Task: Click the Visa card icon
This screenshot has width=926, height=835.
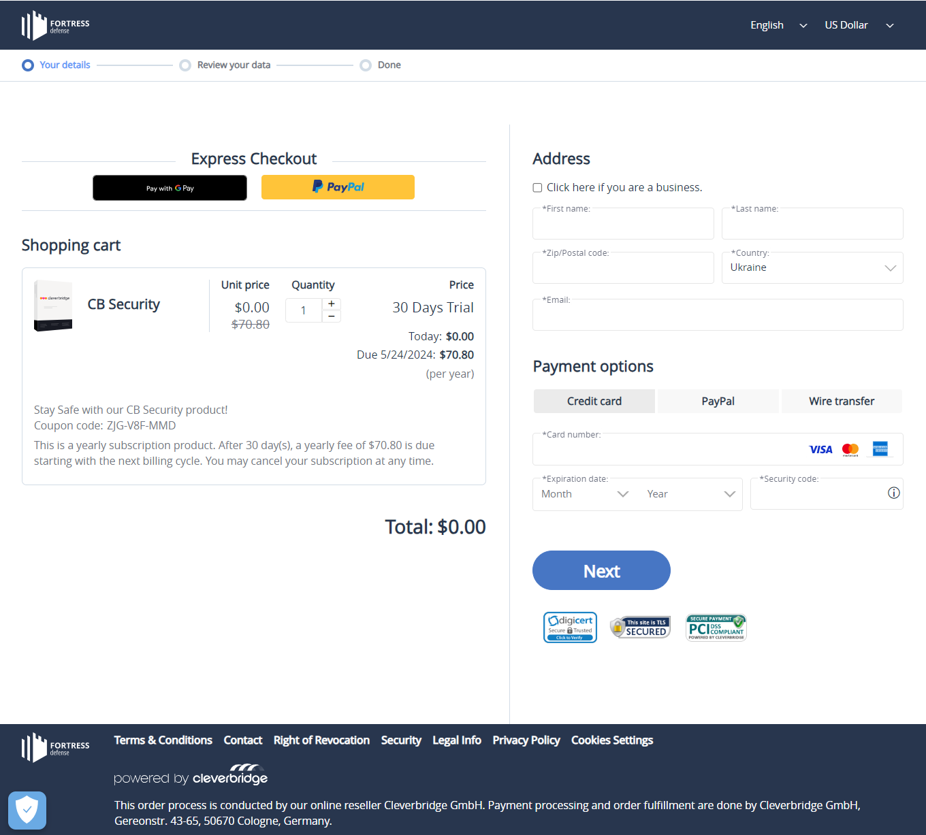Action: pos(820,450)
